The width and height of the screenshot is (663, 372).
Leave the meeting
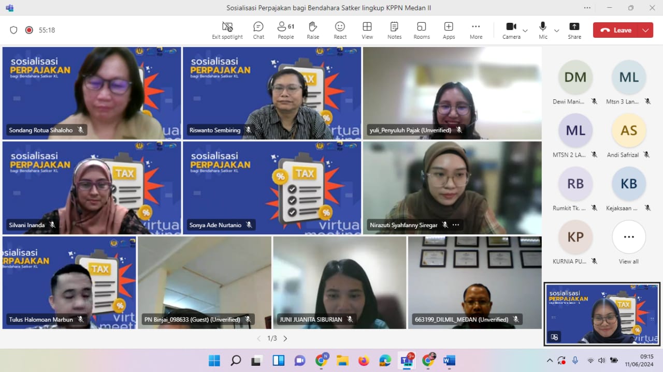[616, 30]
